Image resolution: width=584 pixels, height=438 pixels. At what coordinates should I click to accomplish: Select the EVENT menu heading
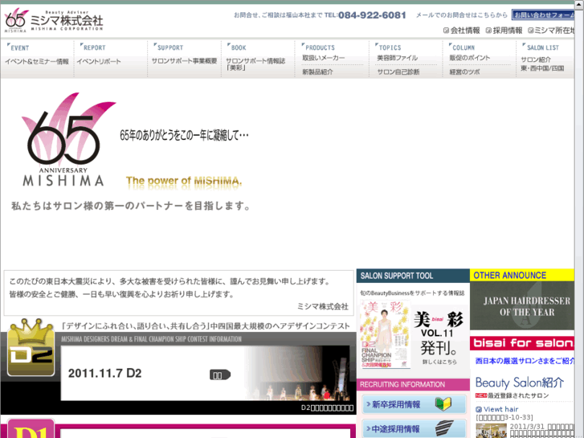pos(18,47)
